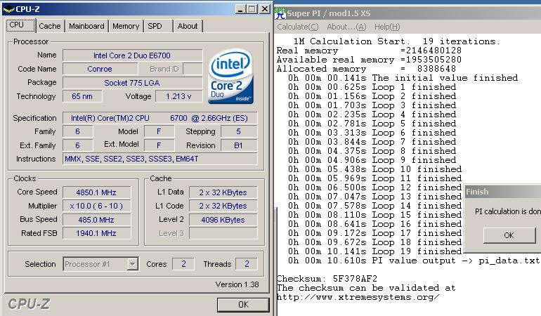Click the Revision value B1
Viewport: 541px width, 316px height.
[239, 145]
